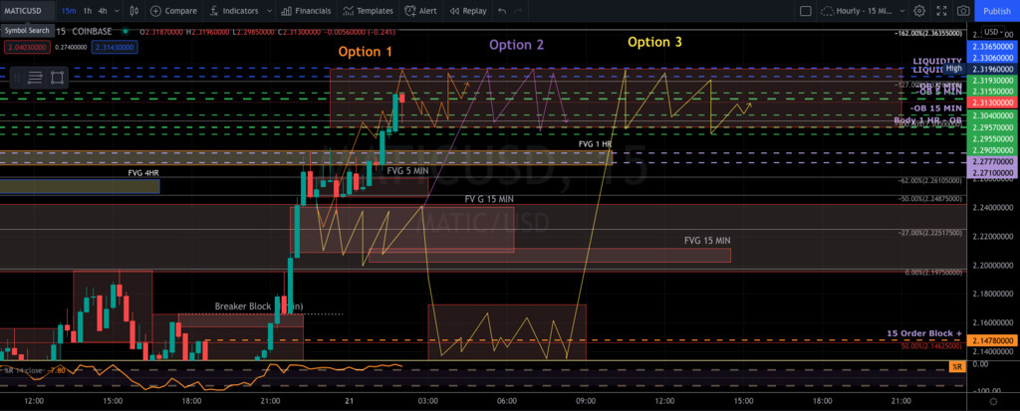
Task: Enter fullscreen chart mode
Action: click(x=940, y=11)
